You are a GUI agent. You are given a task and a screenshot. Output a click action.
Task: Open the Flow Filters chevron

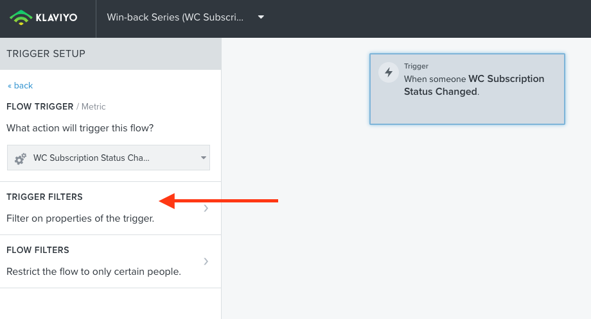point(206,261)
